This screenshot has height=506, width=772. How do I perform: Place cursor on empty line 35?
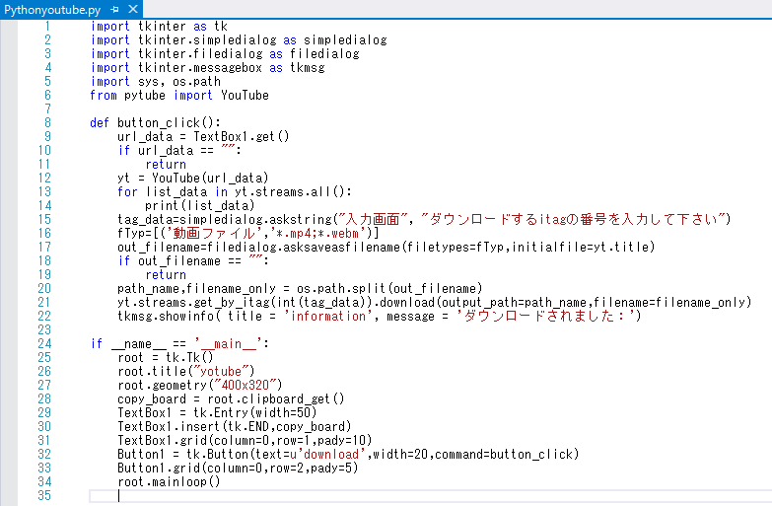[x=296, y=495]
